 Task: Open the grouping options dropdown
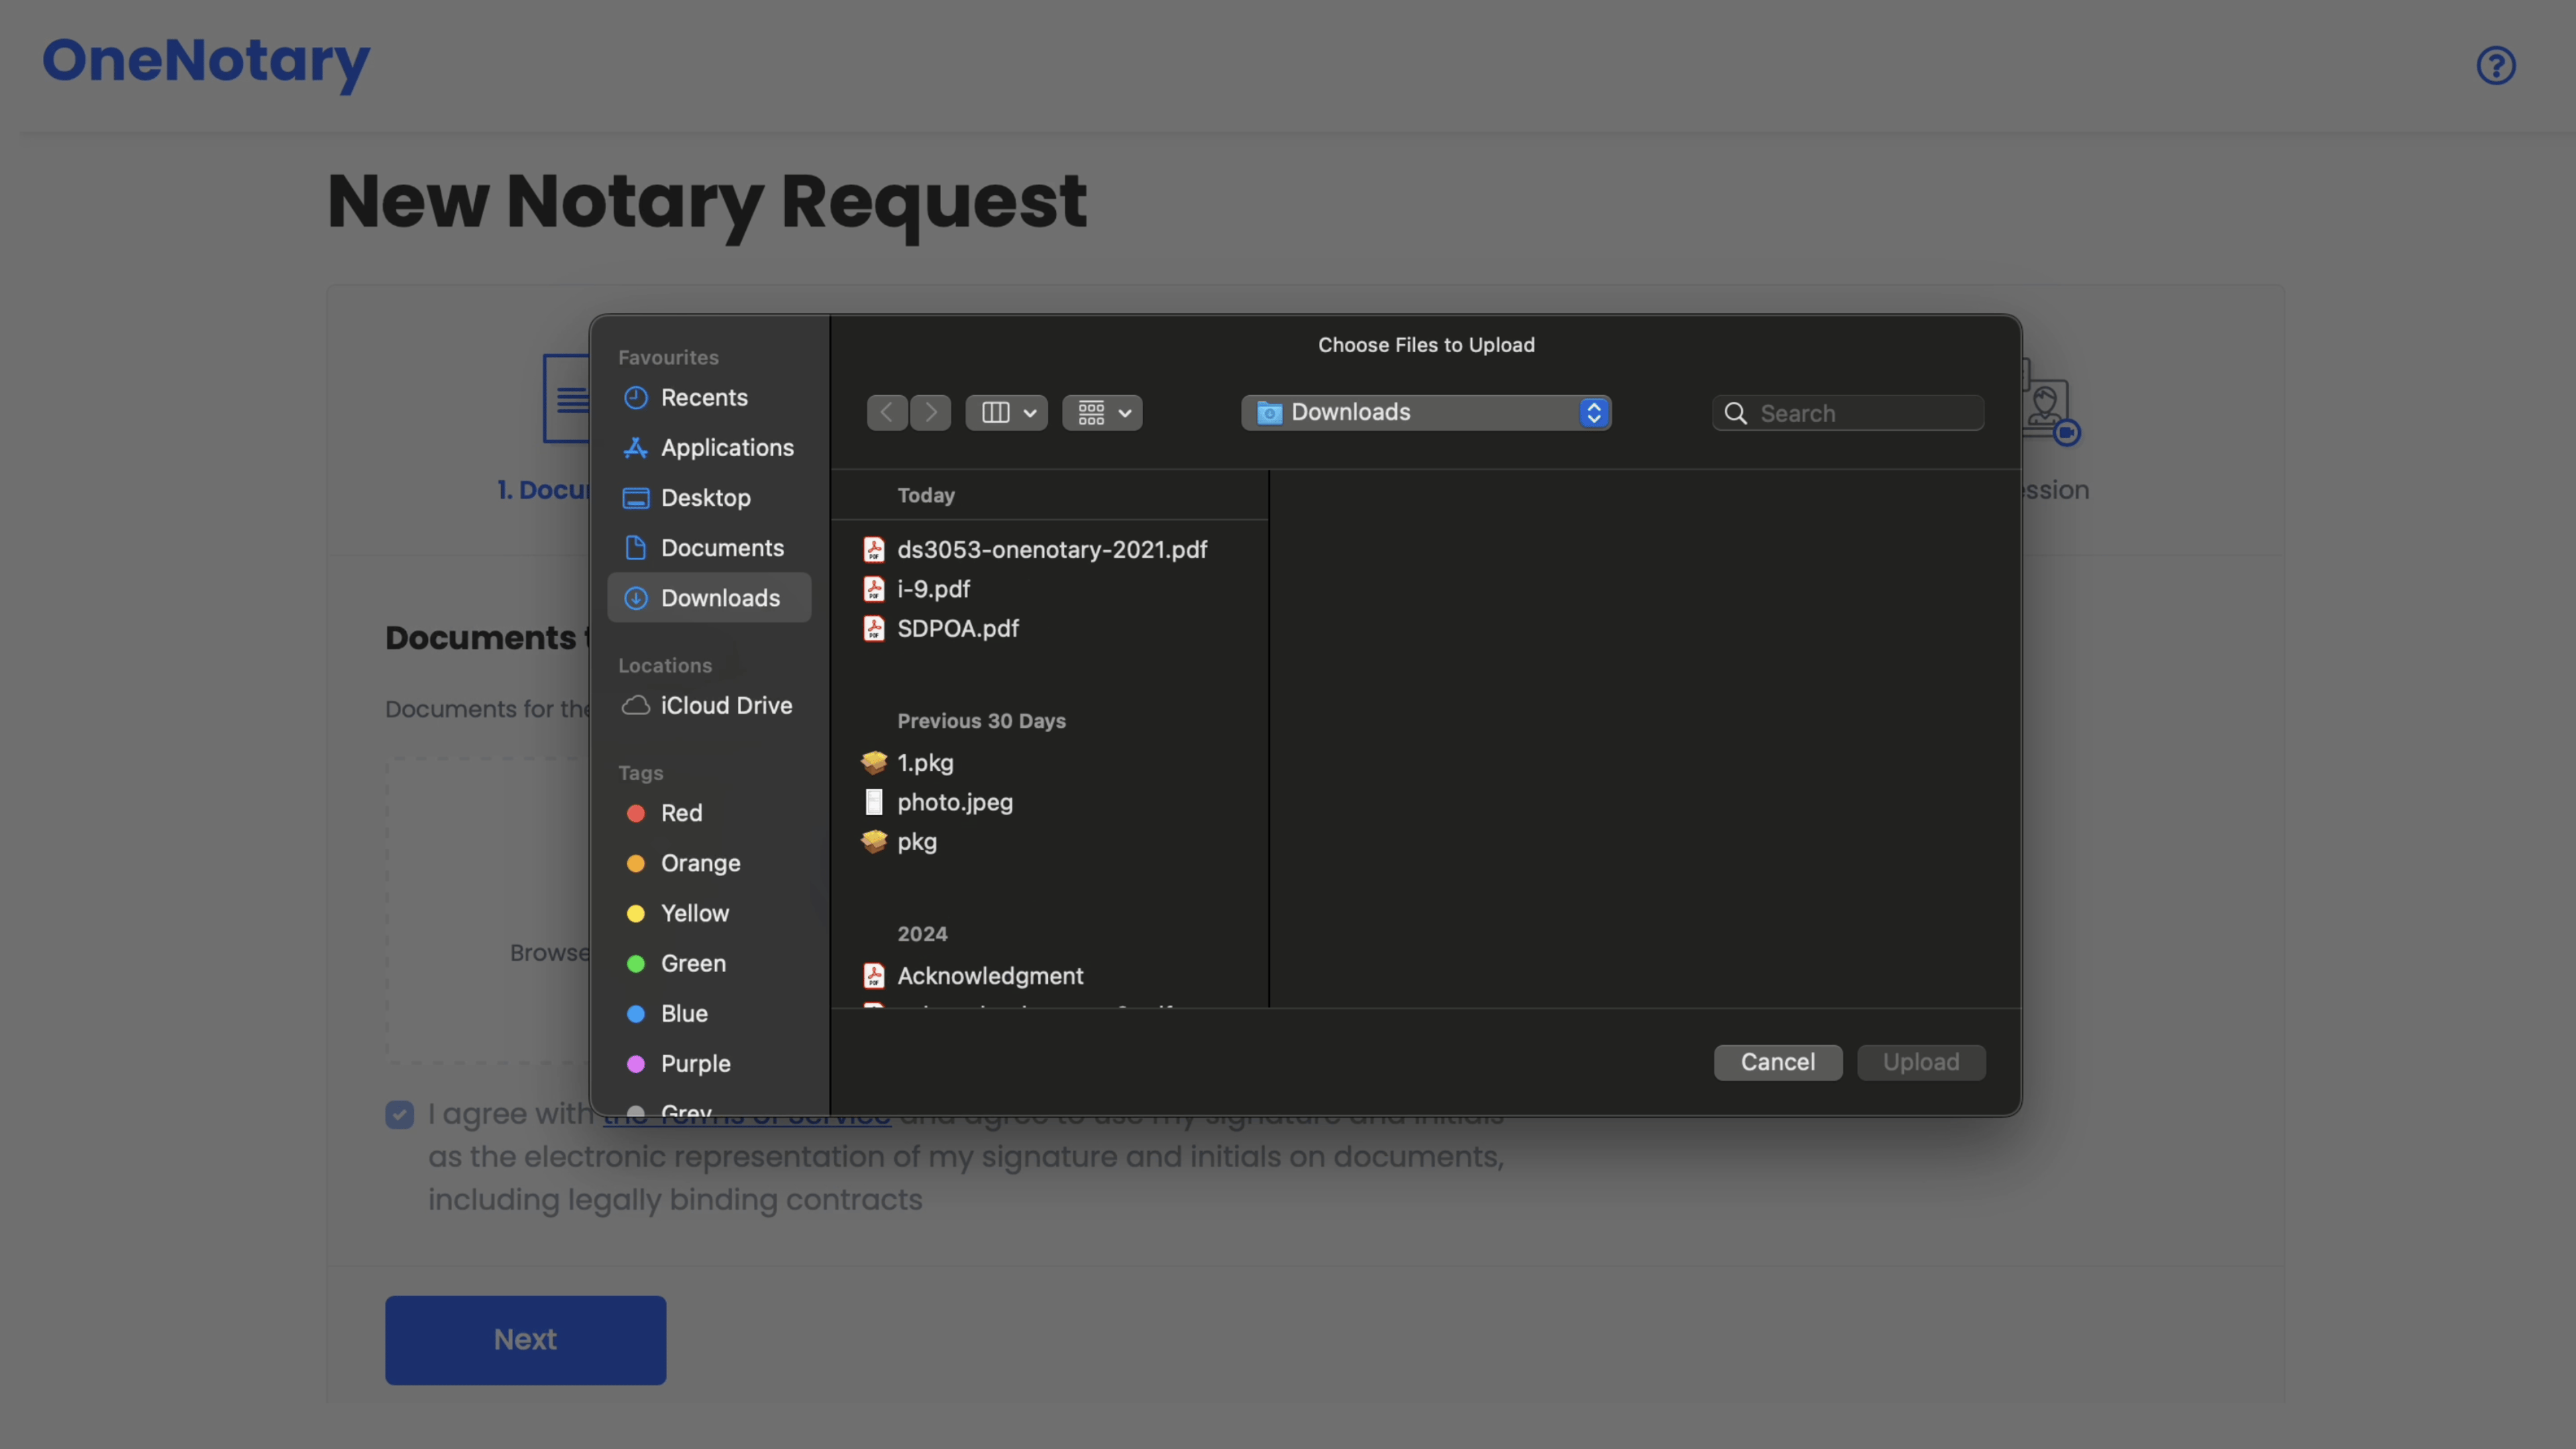tap(1102, 413)
